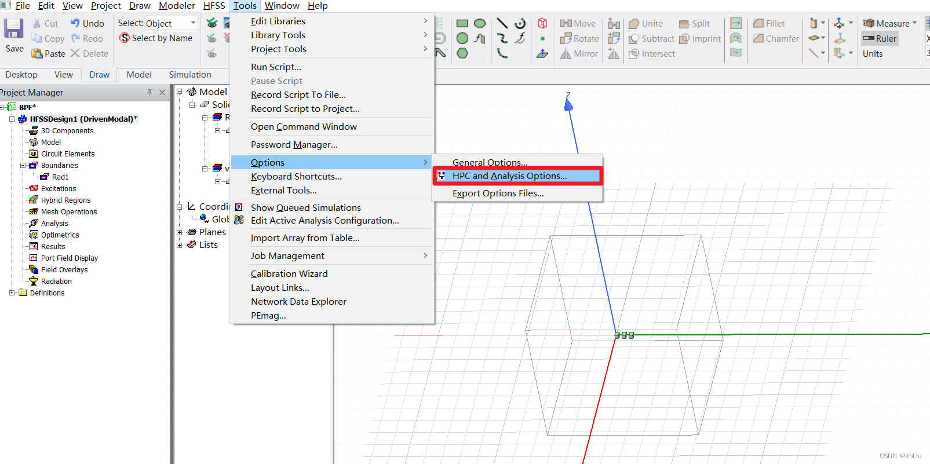Click the Duplicate Around Axis icon
This screenshot has width=930, height=464.
pyautogui.click(x=614, y=38)
